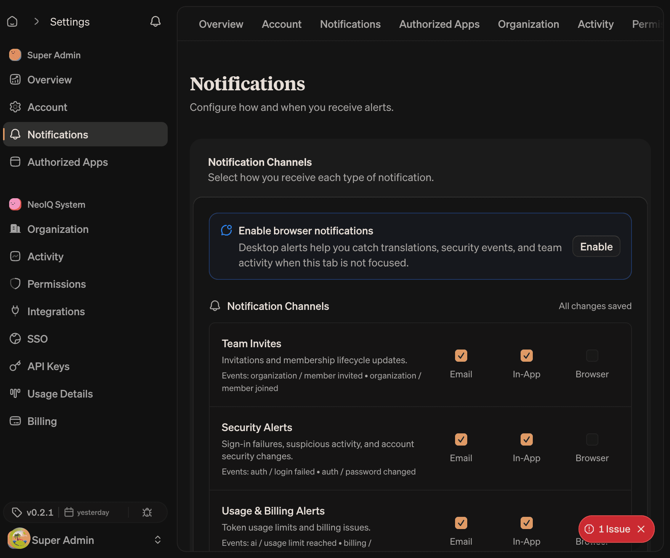Open the SSO icon in sidebar
This screenshot has height=558, width=670.
point(15,338)
